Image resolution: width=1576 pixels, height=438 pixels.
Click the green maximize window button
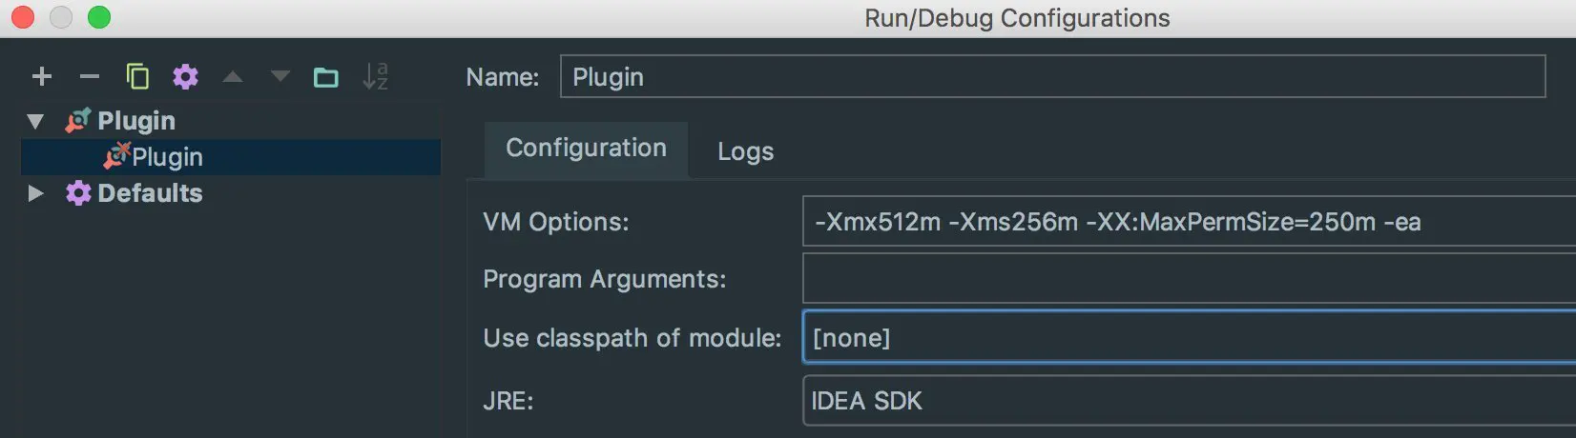coord(99,17)
